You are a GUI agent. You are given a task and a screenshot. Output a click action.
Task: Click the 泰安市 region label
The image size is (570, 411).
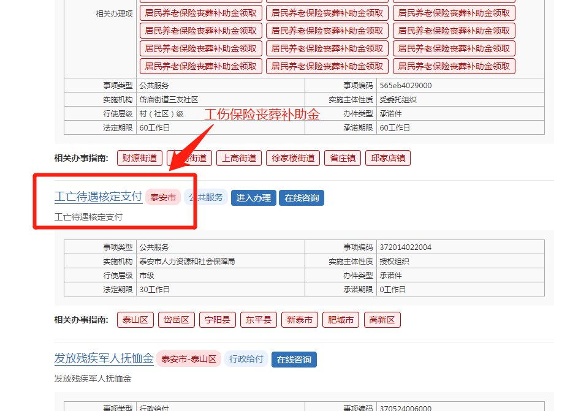(163, 197)
